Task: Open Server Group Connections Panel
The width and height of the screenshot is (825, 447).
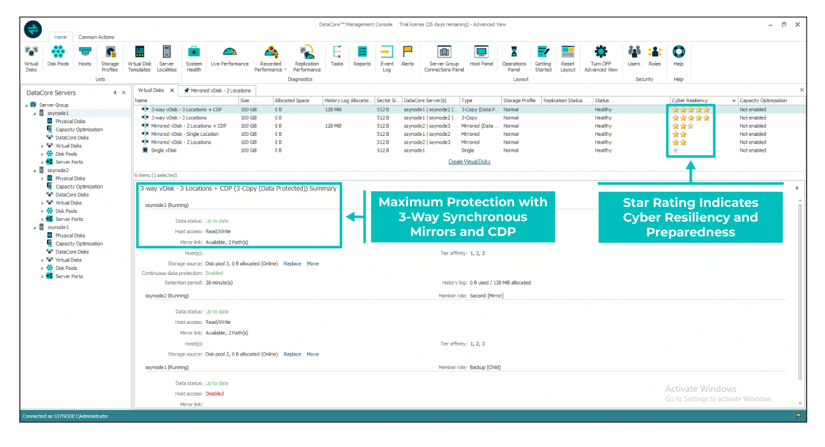Action: pos(444,58)
